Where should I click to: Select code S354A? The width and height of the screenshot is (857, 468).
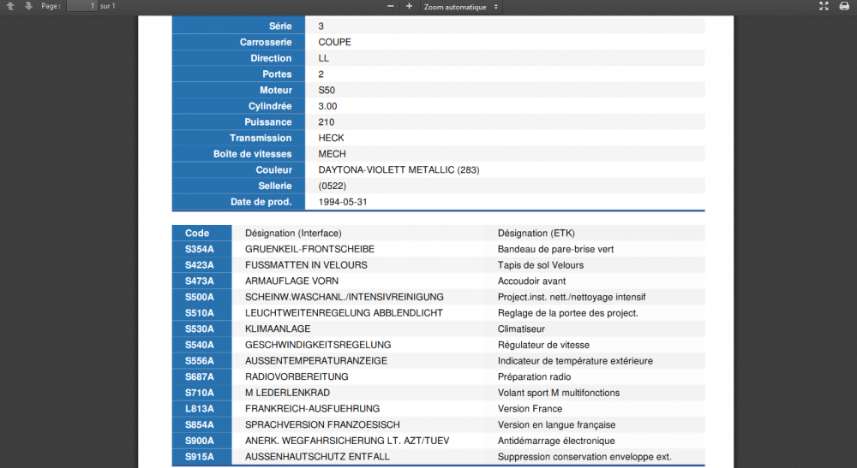[199, 249]
